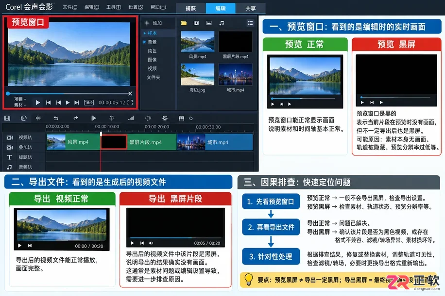Click the timeline playhead marker
The width and height of the screenshot is (445, 296).
pos(101,134)
